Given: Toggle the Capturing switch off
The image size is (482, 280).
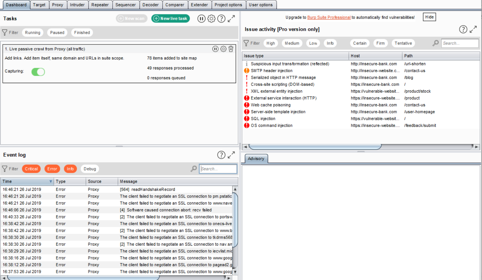Looking at the screenshot, I should pyautogui.click(x=38, y=72).
